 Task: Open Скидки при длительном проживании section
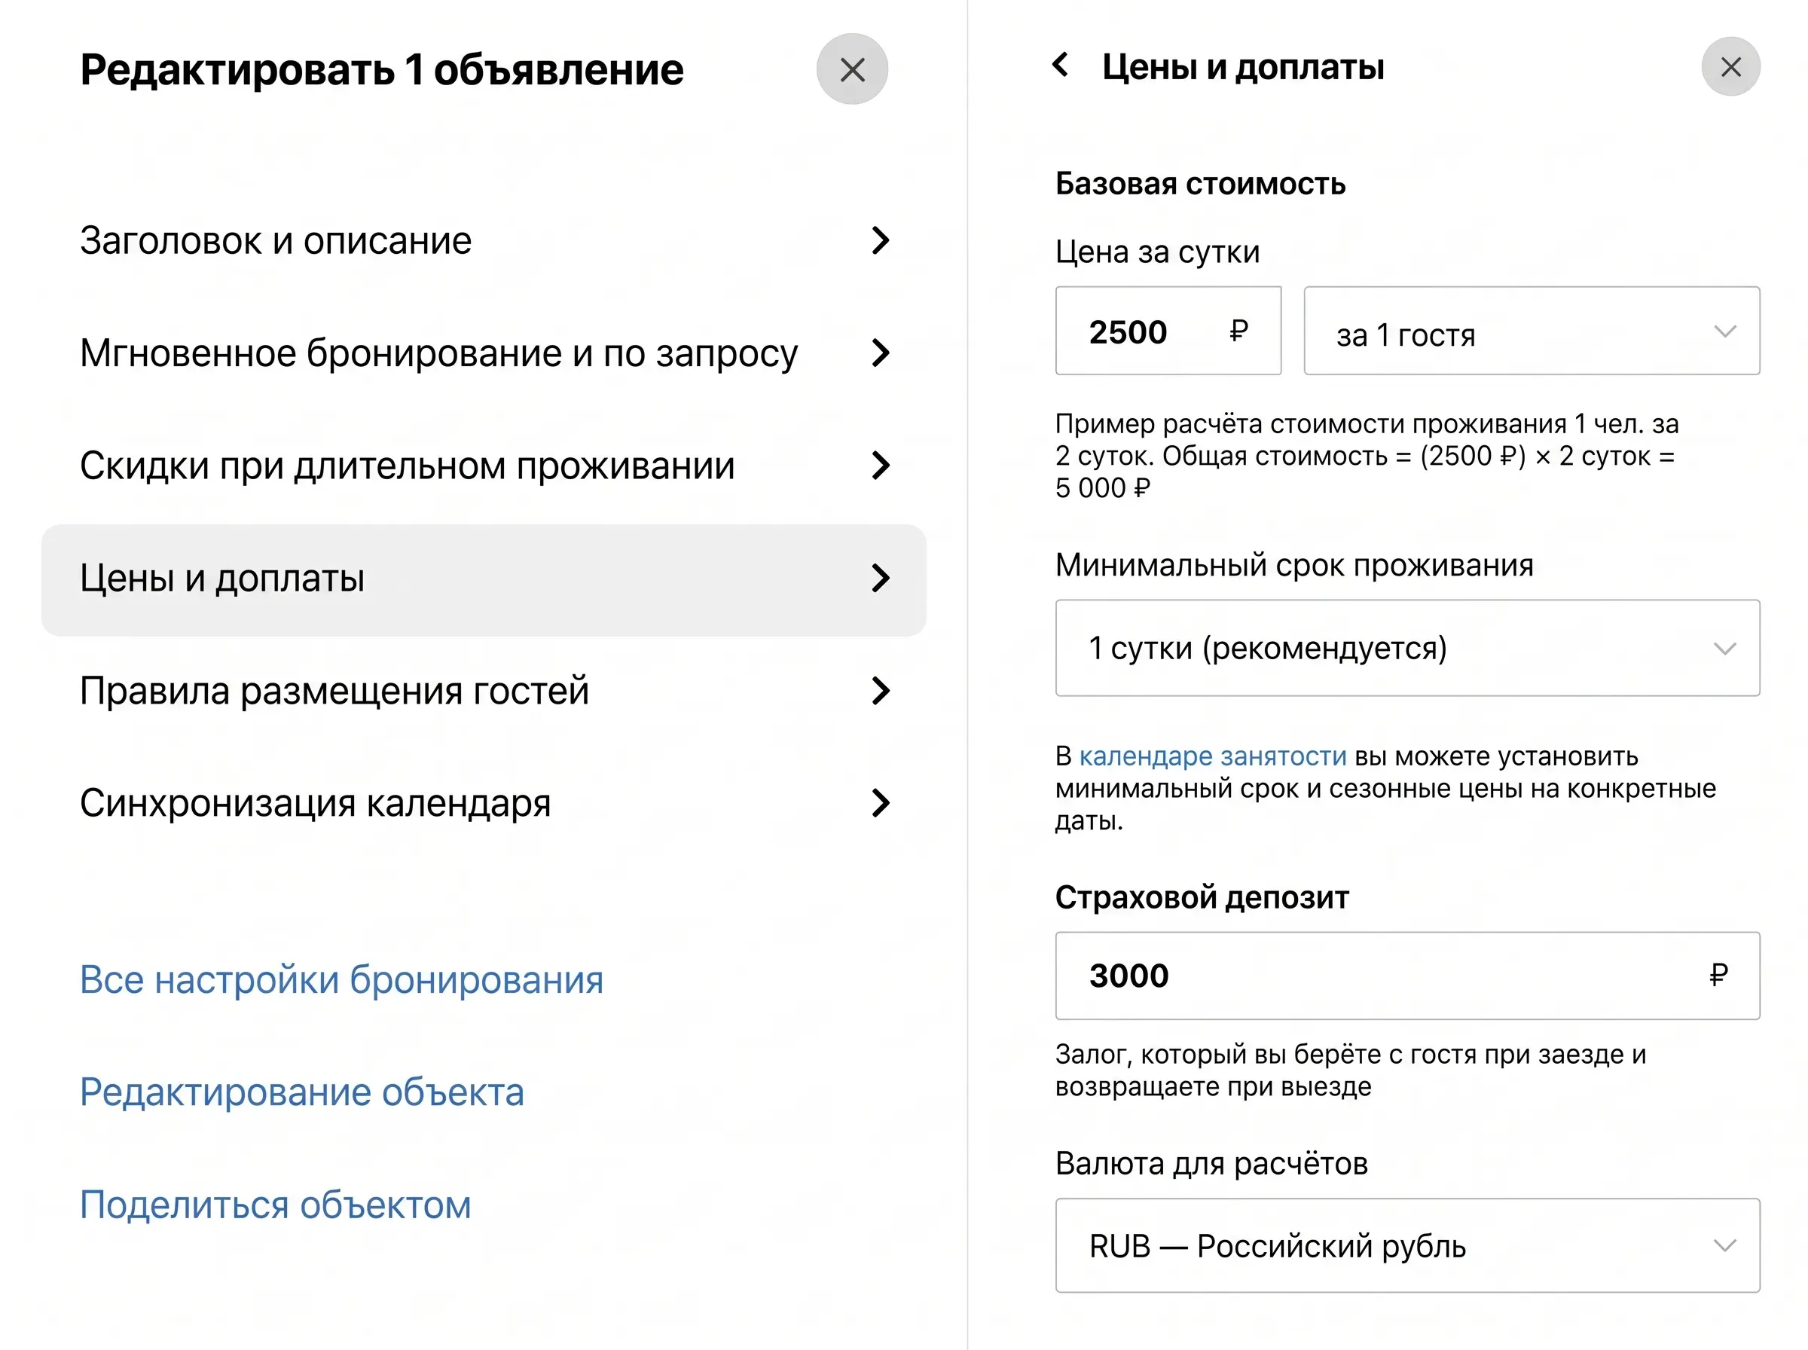pyautogui.click(x=484, y=466)
